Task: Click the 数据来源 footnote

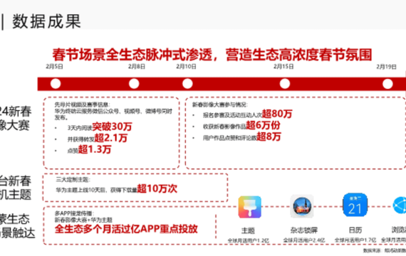Action: click(x=384, y=250)
